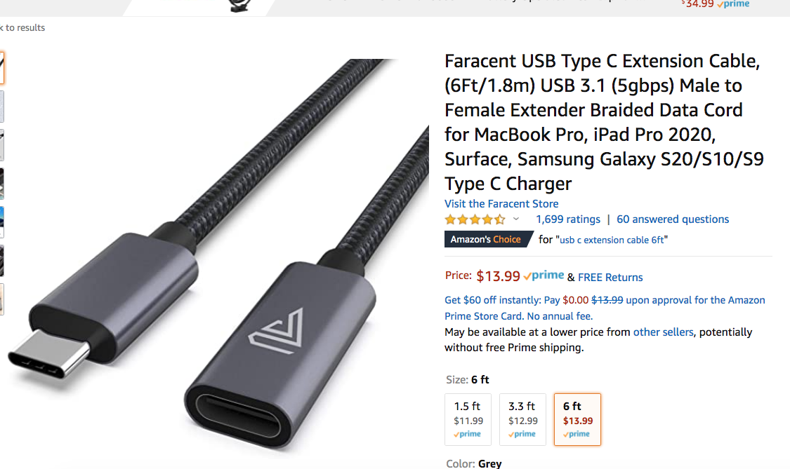Visit the Faracent Store
Screen dimensions: 790x469
pos(501,204)
